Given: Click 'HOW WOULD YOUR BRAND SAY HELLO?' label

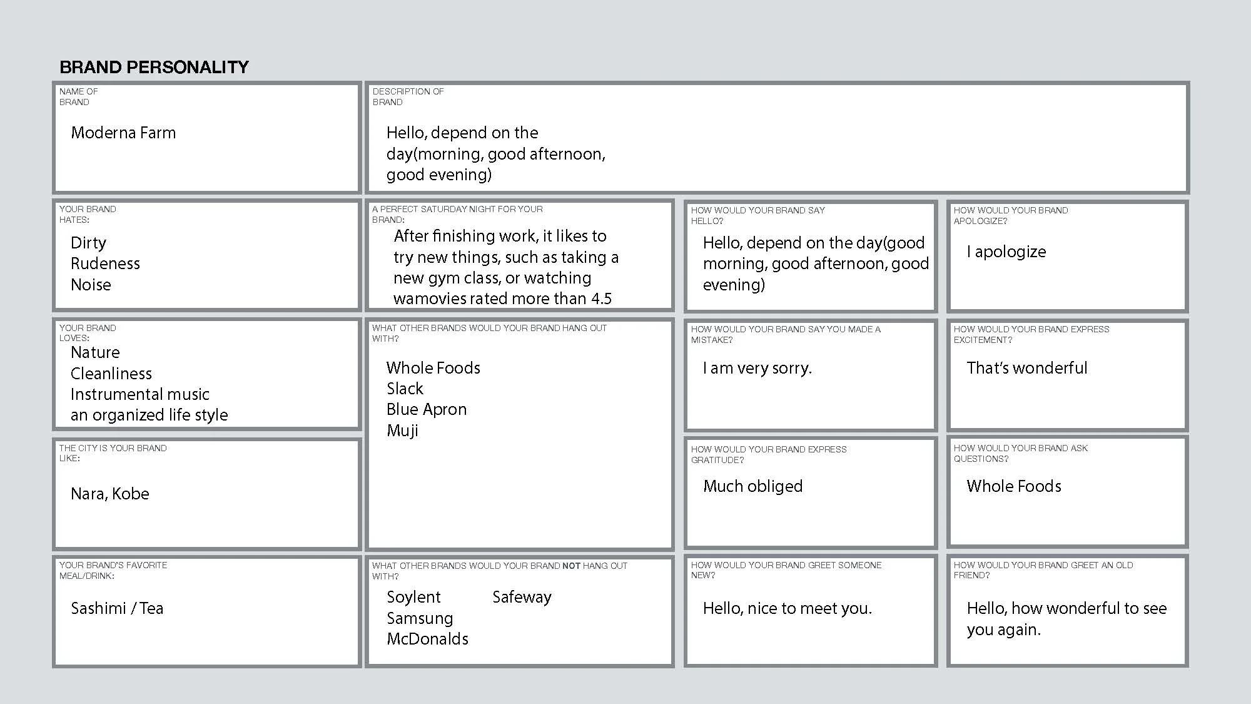Looking at the screenshot, I should coord(757,215).
